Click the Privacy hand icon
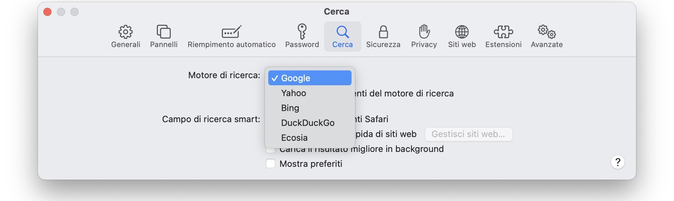This screenshot has width=674, height=201. tap(423, 36)
